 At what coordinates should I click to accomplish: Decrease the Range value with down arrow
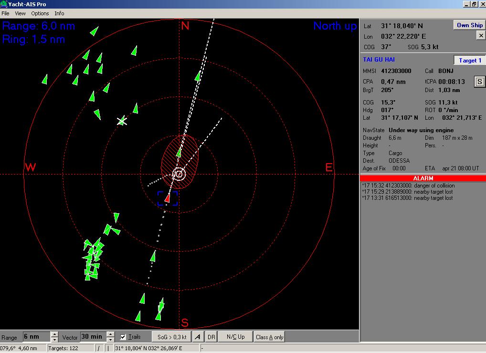point(54,340)
